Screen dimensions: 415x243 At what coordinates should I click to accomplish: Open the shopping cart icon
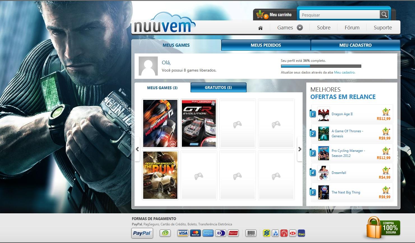(261, 14)
